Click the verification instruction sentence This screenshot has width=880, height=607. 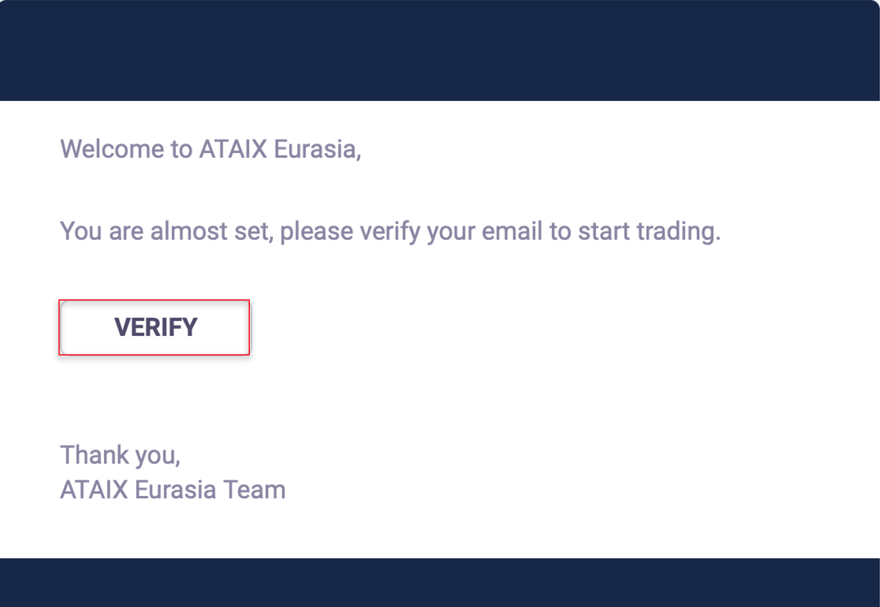[x=390, y=230]
